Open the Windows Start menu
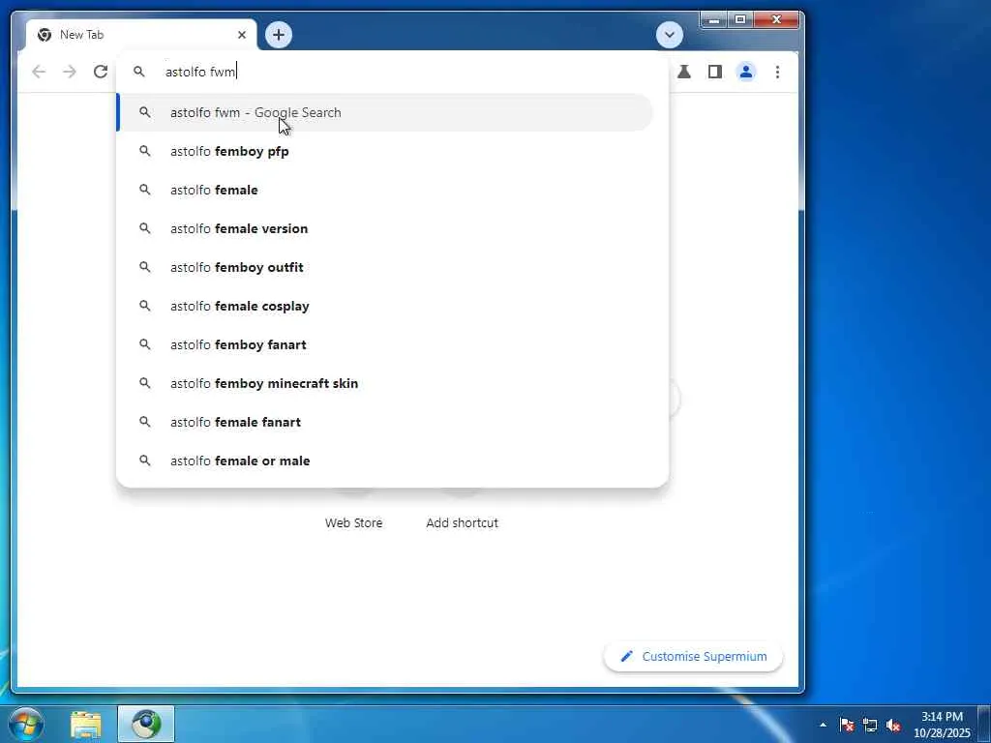 26,724
